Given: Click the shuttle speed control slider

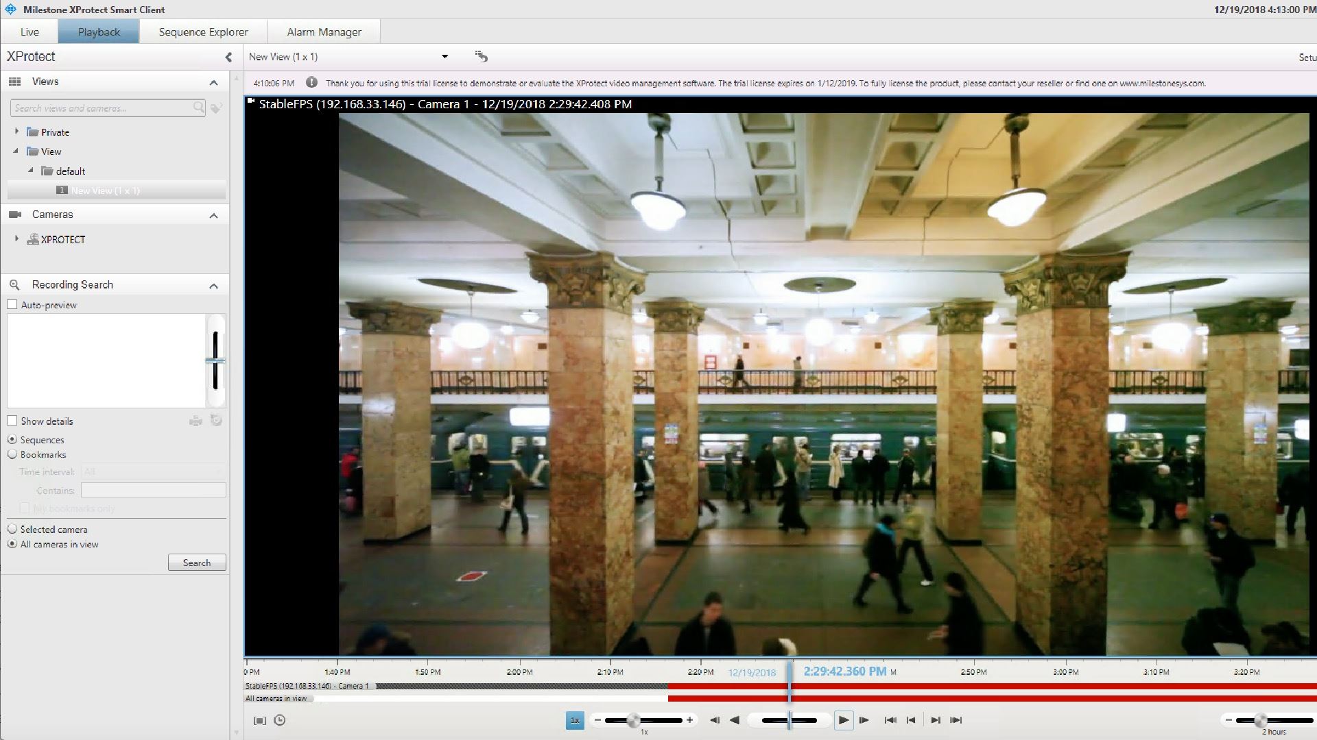Looking at the screenshot, I should tap(789, 720).
